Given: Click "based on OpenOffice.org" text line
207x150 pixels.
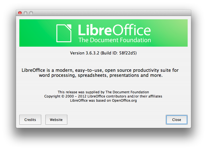Looking at the screenshot, I should (103, 100).
